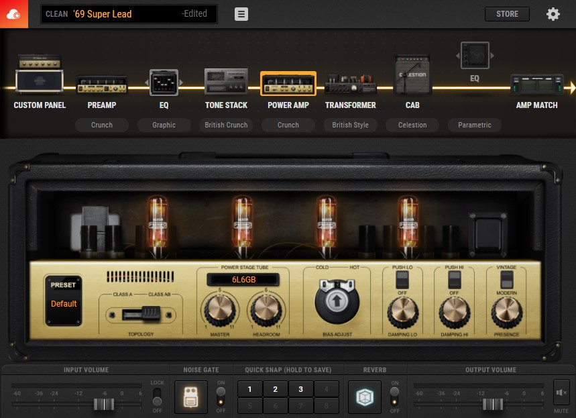Click the Presence knob
Screen dimensions: 576x418
point(506,313)
